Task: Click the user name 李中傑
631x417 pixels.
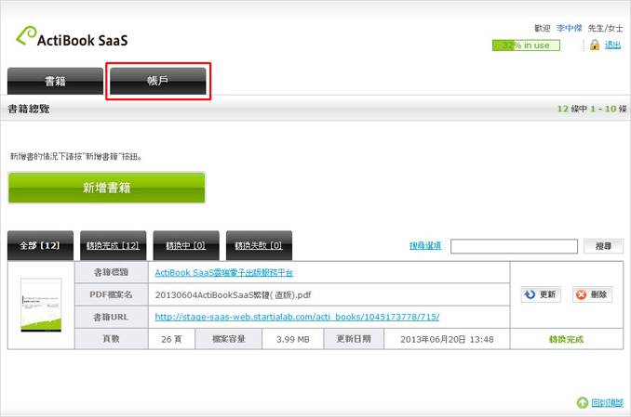Action: click(569, 28)
